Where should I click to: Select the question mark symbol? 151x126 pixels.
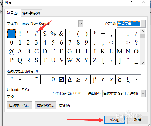136,43
